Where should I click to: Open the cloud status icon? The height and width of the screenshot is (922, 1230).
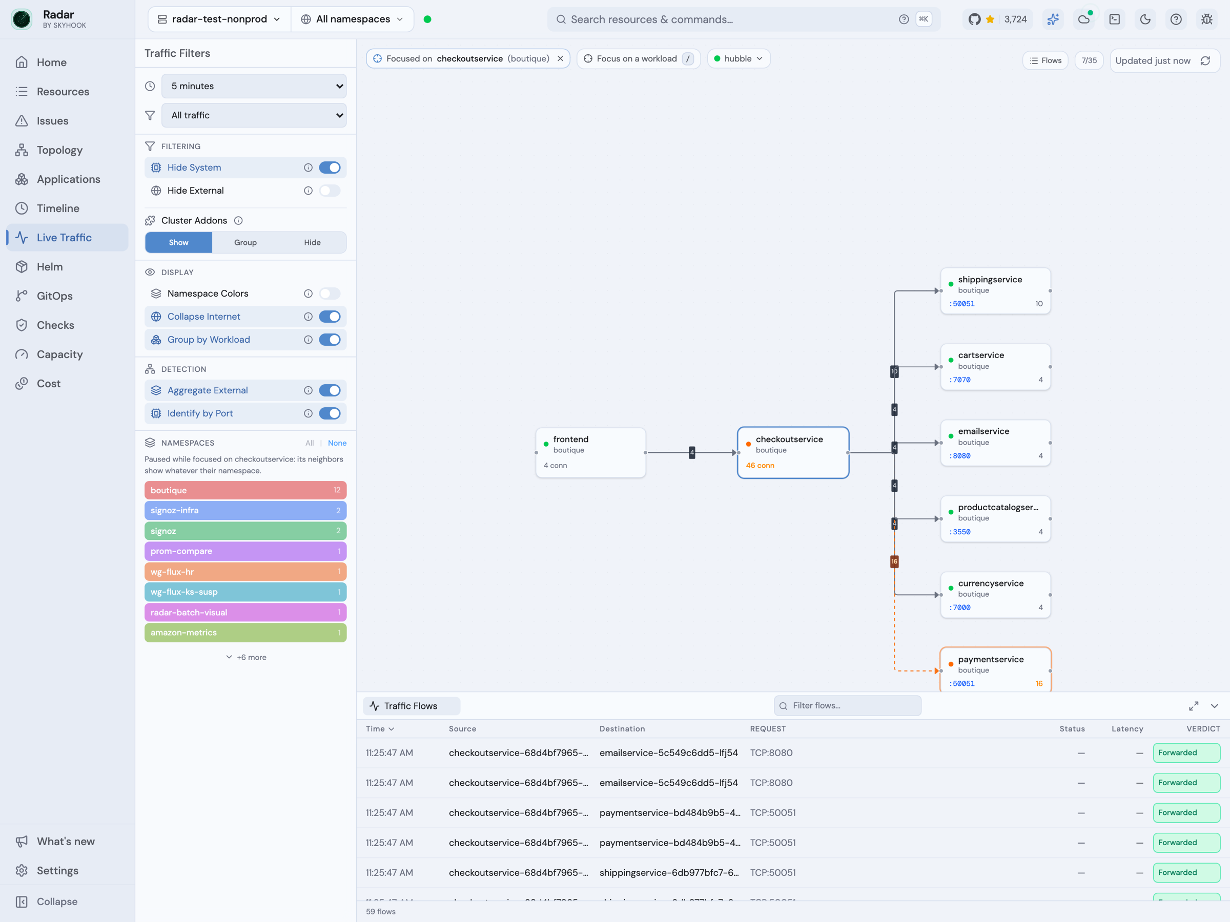1084,19
